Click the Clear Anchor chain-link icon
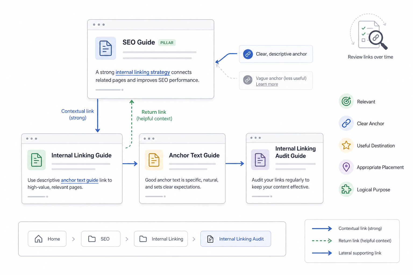413x275 pixels. coord(346,123)
